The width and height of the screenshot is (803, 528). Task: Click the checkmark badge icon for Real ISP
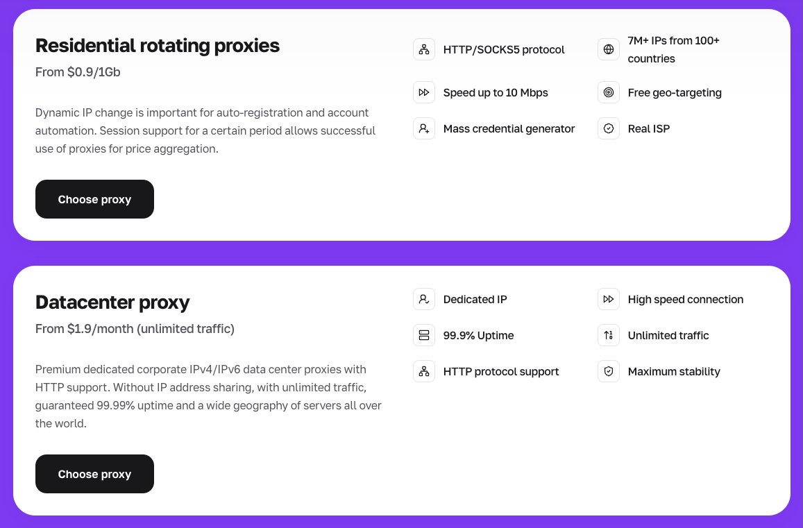609,128
